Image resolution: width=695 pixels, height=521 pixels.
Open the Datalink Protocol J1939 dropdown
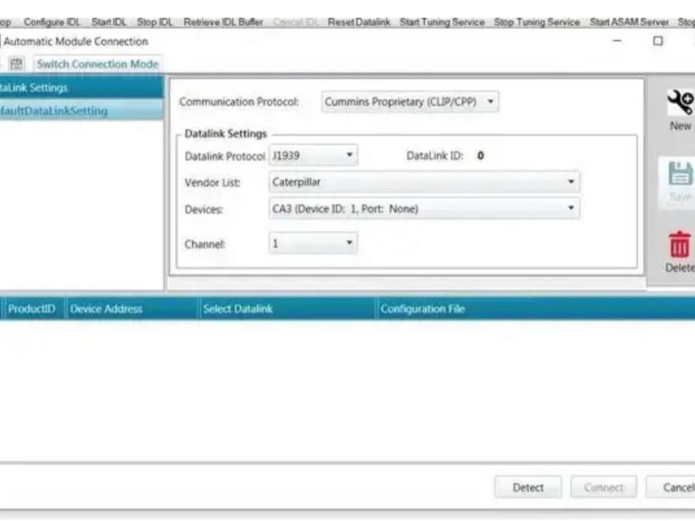(x=313, y=155)
